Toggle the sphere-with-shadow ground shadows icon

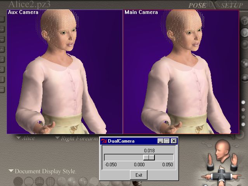tap(245, 77)
